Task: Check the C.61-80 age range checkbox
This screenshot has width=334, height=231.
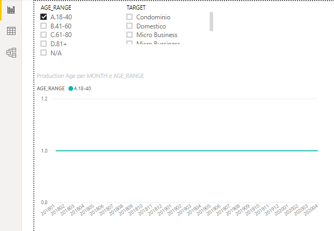Action: [43, 34]
